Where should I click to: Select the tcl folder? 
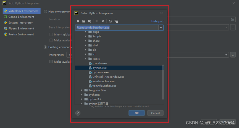pyautogui.click(x=94, y=54)
